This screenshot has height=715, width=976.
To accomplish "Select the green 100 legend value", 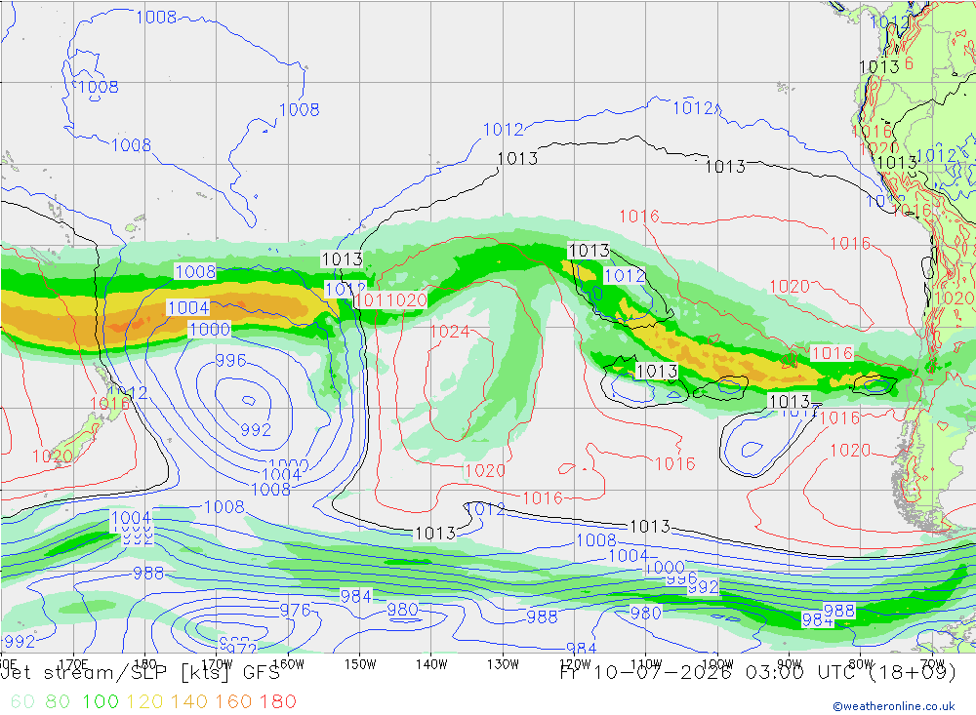I will click(x=101, y=701).
